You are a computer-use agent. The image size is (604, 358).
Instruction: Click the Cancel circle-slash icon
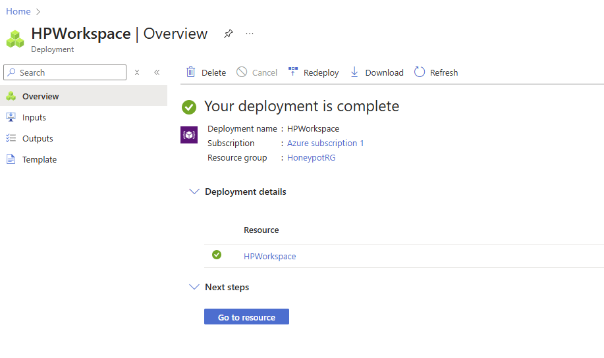pos(242,72)
